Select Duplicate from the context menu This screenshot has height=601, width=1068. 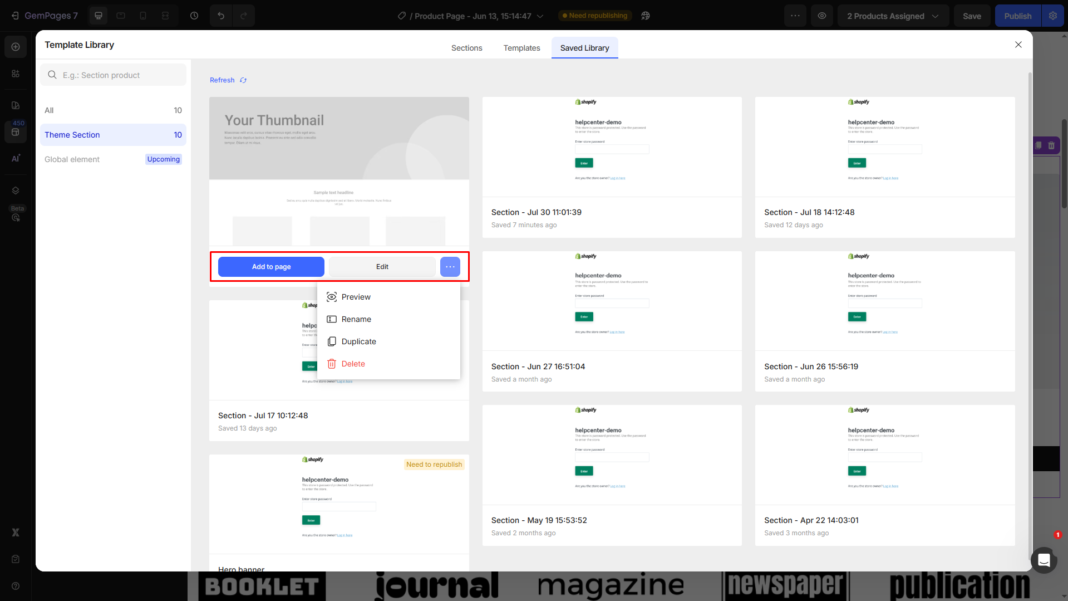[x=358, y=341]
